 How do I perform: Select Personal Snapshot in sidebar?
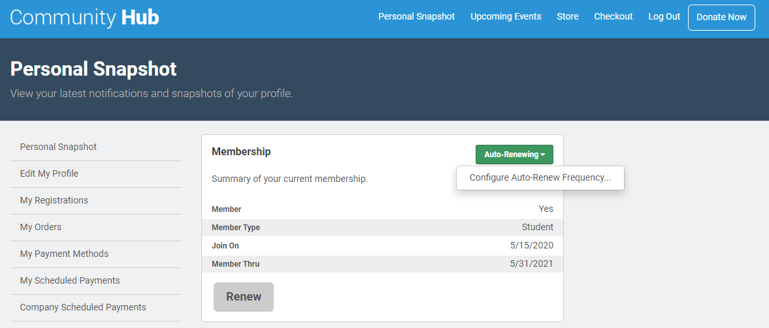pyautogui.click(x=58, y=147)
